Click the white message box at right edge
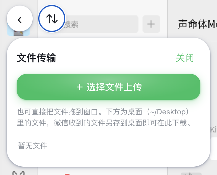The image size is (217, 175). [x=214, y=149]
